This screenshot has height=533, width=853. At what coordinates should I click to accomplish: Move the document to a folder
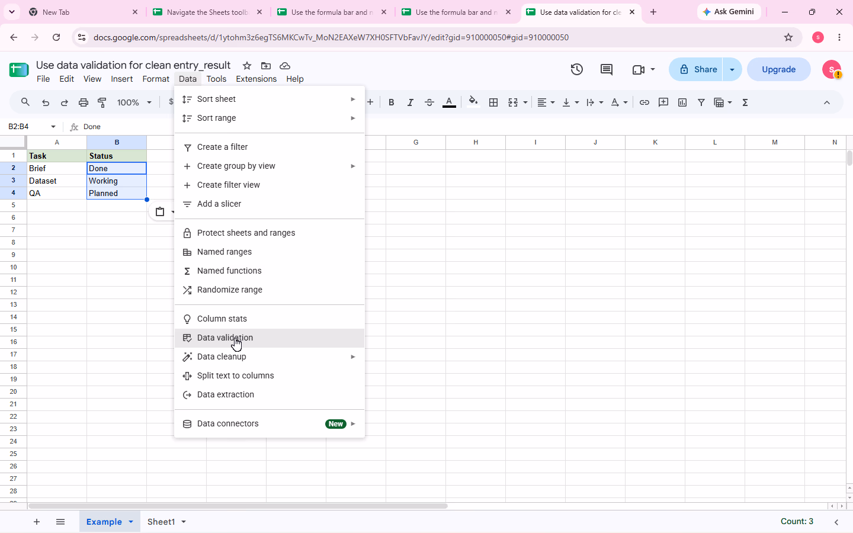click(266, 66)
